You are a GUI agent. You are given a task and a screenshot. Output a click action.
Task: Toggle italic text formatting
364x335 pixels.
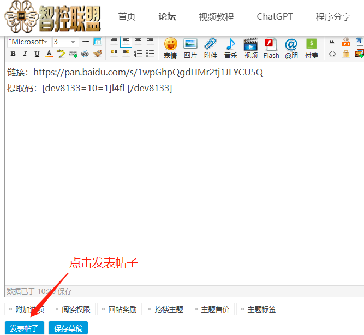(25, 54)
